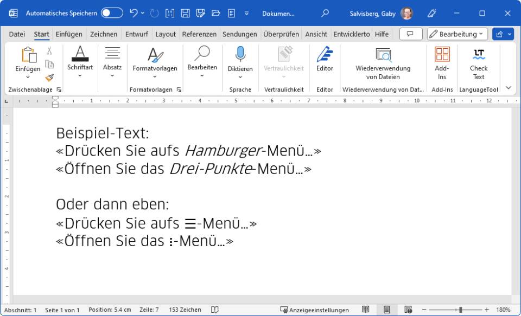Open the Datei menu

click(16, 34)
